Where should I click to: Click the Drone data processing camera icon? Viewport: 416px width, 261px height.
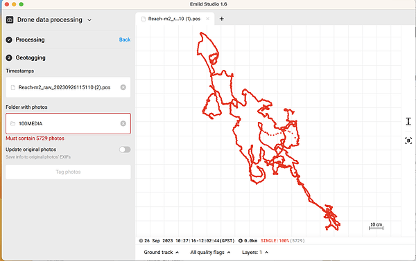10,20
